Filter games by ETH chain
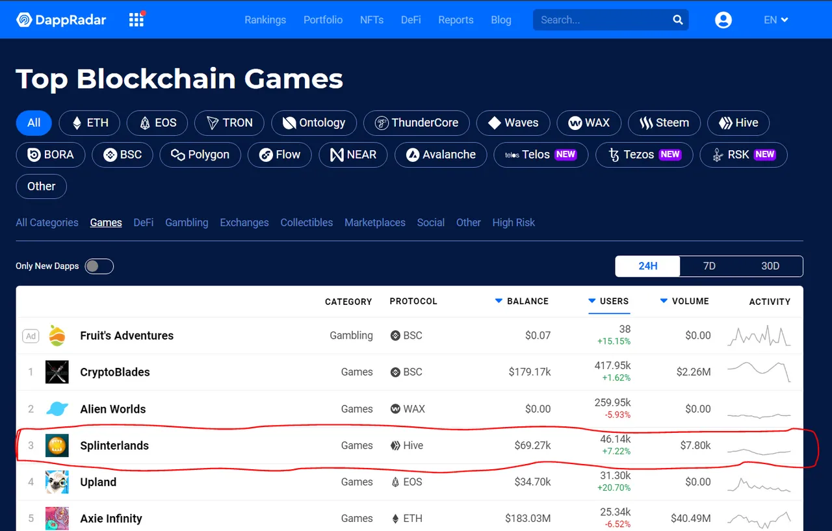Viewport: 832px width, 531px height. pos(90,123)
